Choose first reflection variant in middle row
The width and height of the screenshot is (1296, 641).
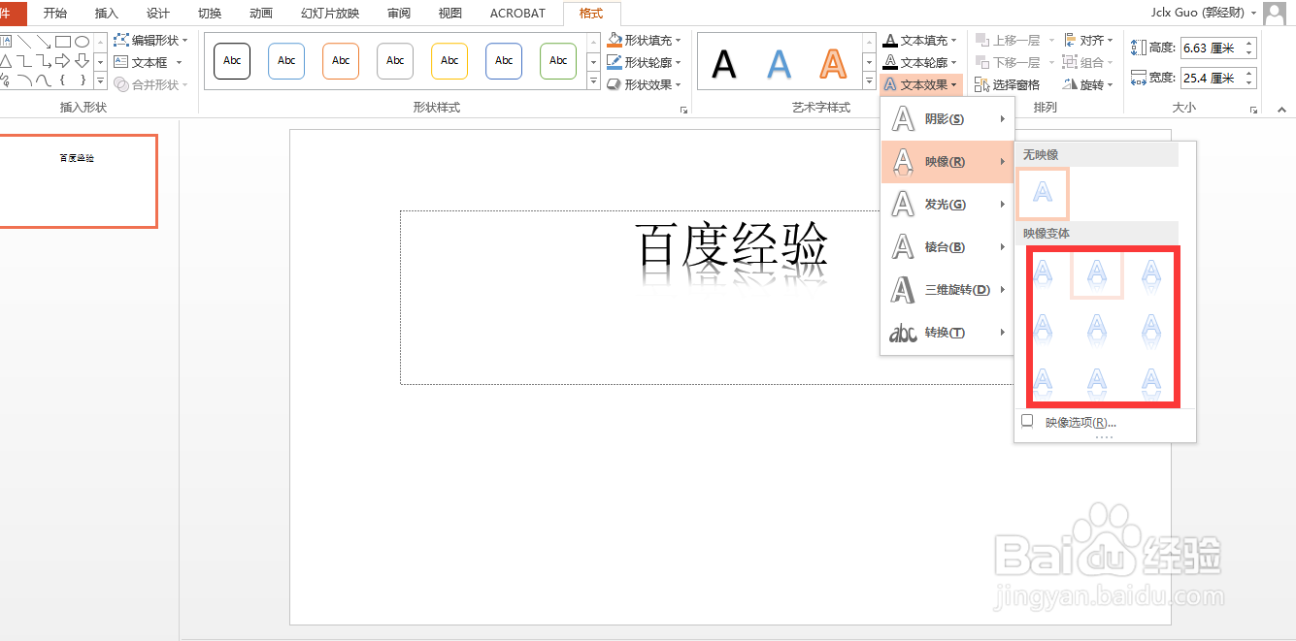click(x=1043, y=328)
